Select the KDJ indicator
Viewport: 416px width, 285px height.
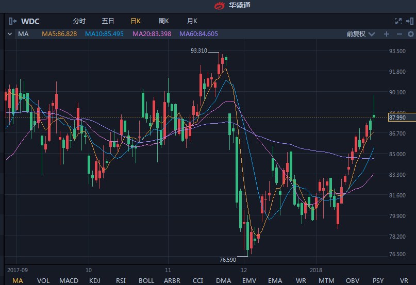[x=95, y=280]
